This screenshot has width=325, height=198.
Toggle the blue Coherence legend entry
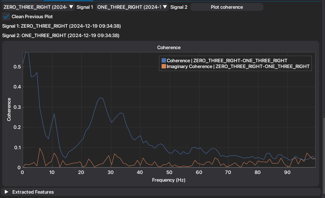tap(225, 61)
